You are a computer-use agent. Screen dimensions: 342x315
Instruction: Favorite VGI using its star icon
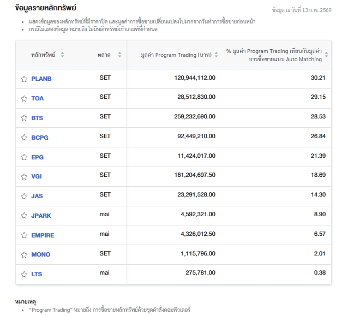pos(24,177)
